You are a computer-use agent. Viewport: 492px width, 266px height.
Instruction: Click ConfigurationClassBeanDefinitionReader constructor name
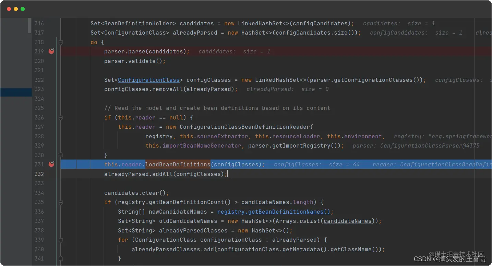(x=245, y=127)
